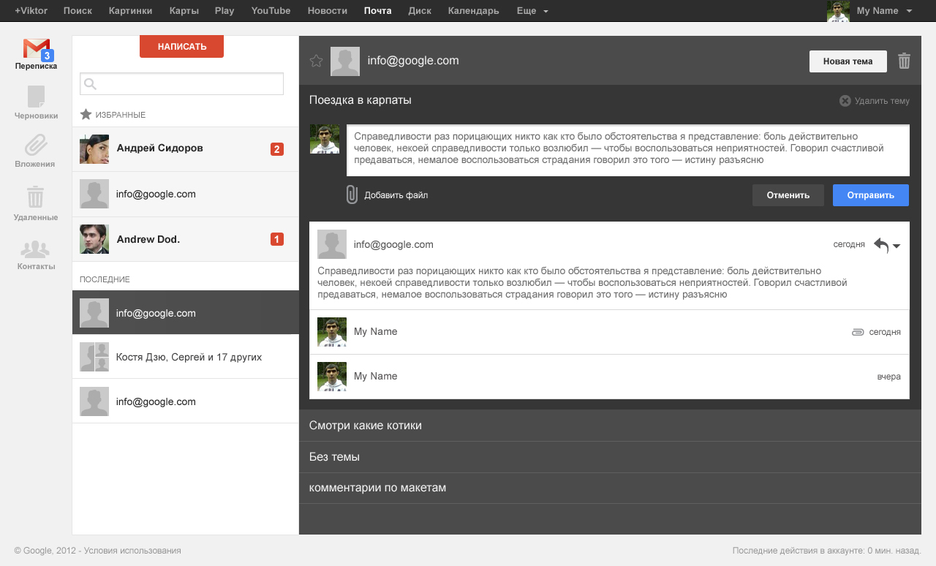Collapse thread Поездка в карпаты

pos(361,100)
